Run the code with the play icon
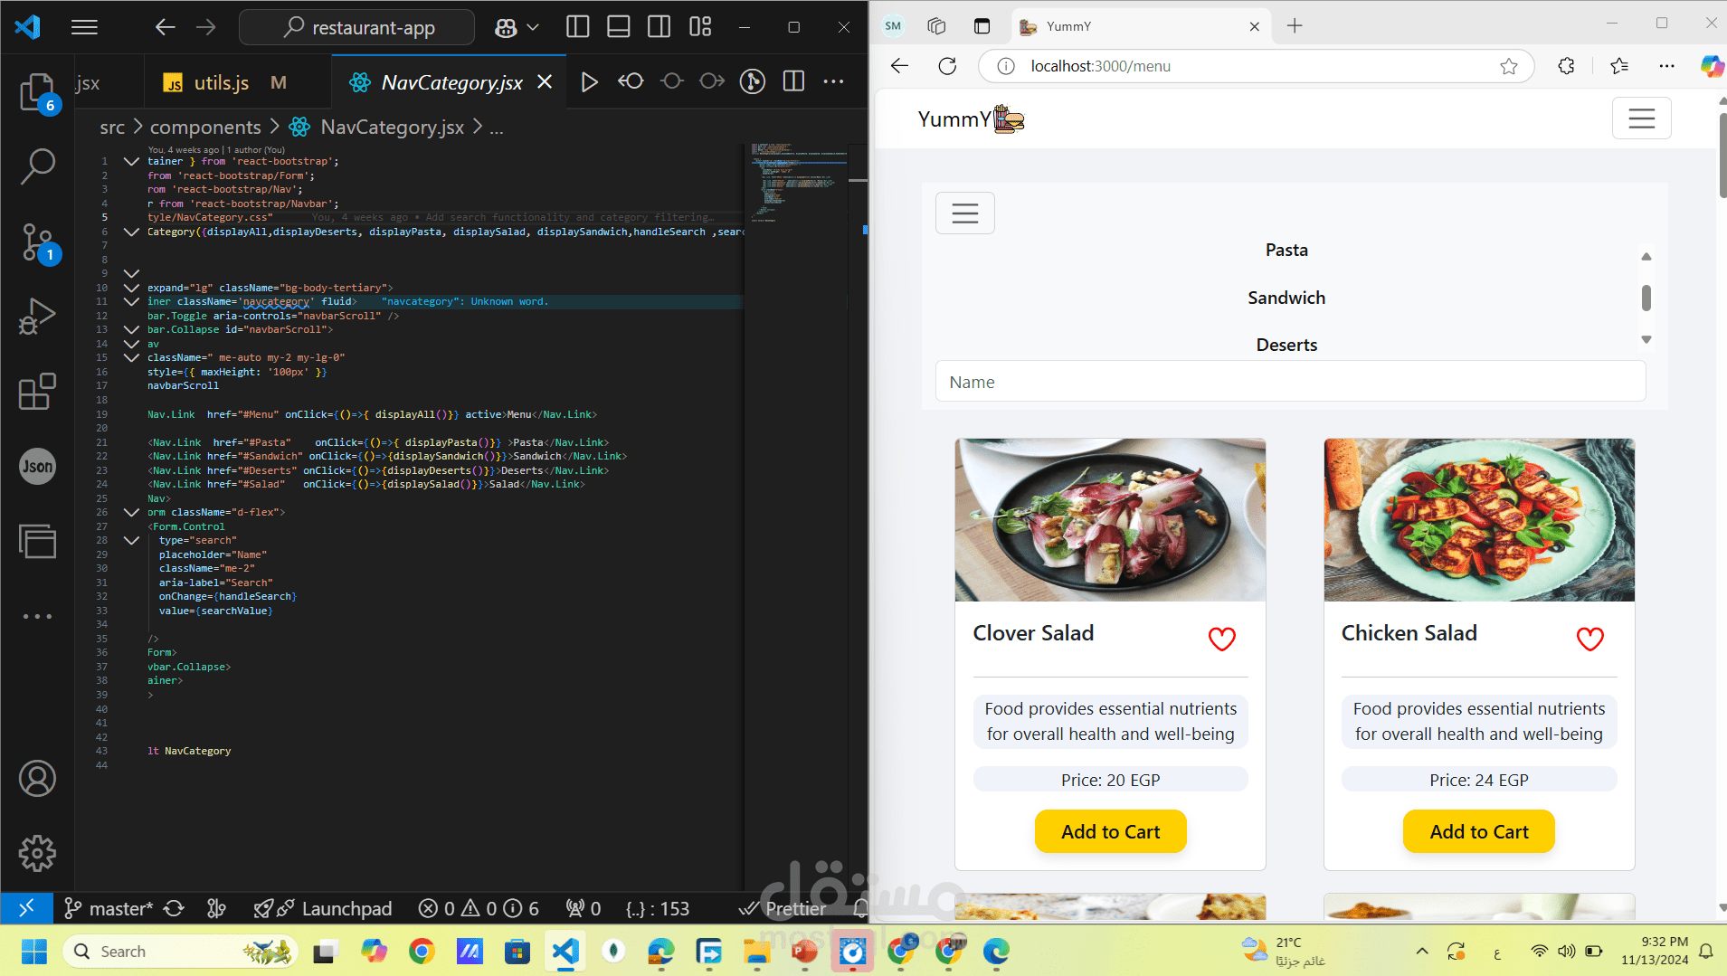The width and height of the screenshot is (1727, 976). 589,82
